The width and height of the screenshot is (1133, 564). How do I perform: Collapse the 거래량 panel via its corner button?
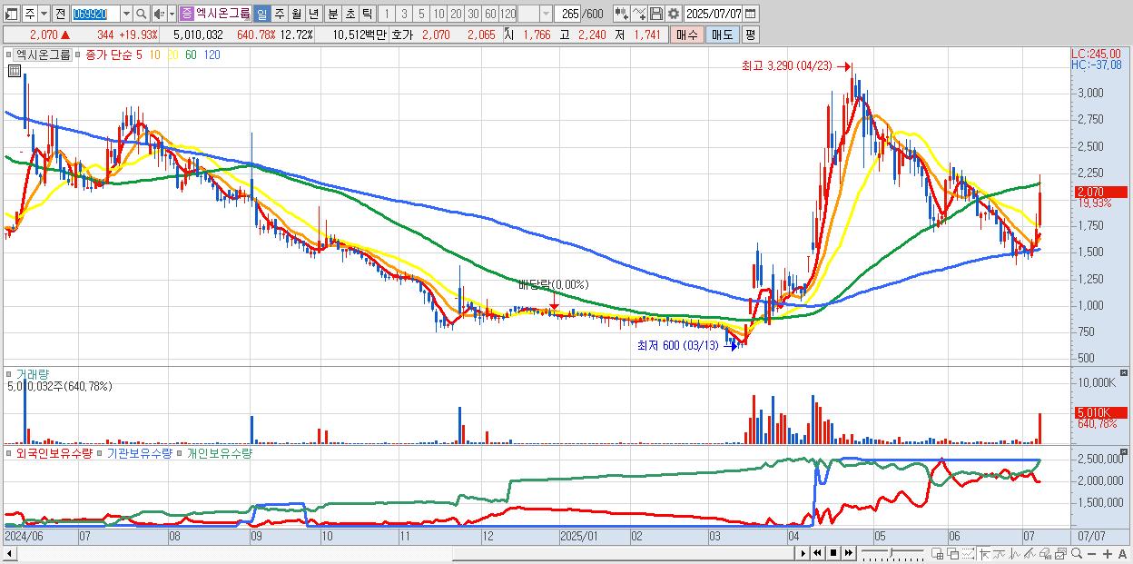(1126, 372)
